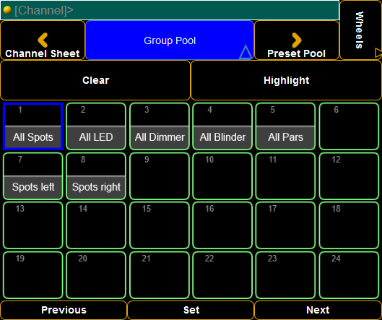
Task: Select empty group slot 12
Action: click(349, 176)
